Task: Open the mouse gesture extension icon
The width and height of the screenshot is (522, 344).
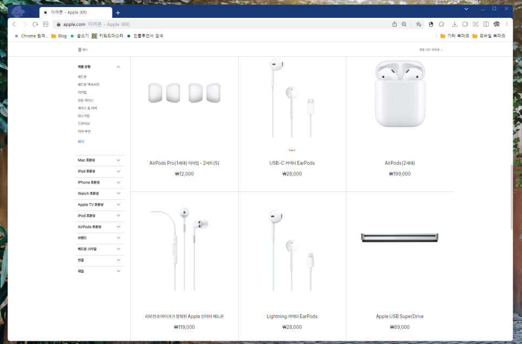Action: (431, 24)
